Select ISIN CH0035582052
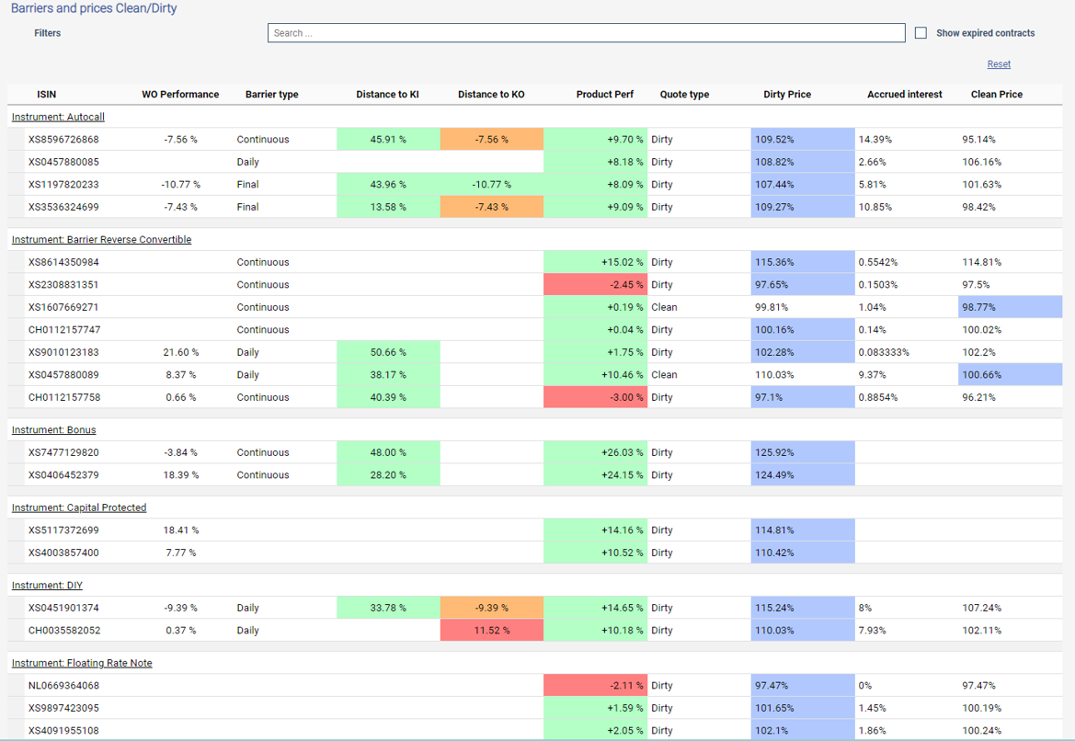Screen dimensions: 1075x741 point(64,631)
